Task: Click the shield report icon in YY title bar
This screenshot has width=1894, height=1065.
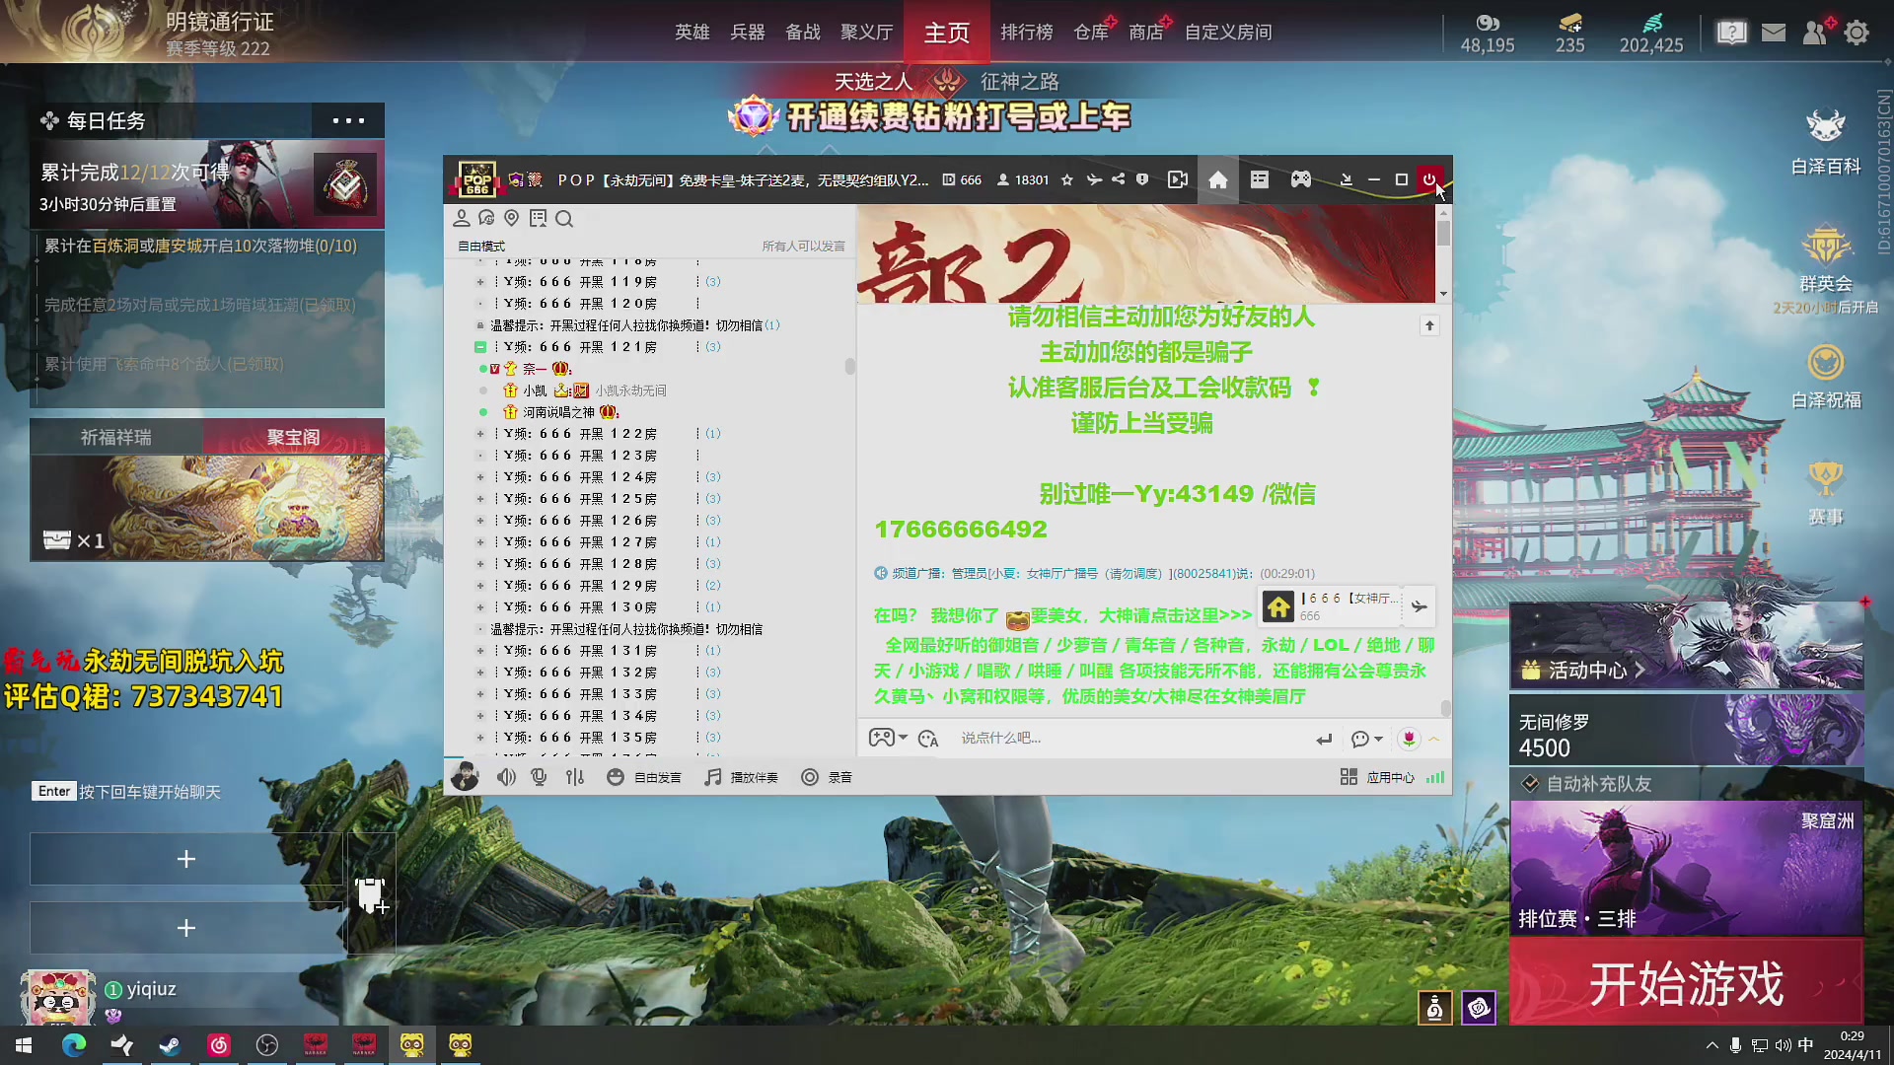Action: [1142, 179]
